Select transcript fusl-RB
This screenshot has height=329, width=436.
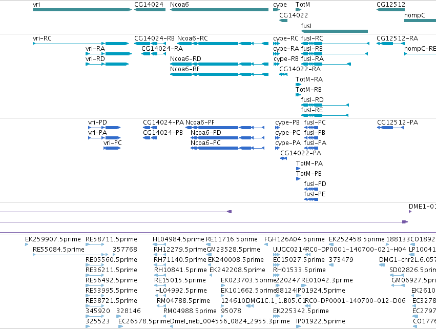pos(335,54)
